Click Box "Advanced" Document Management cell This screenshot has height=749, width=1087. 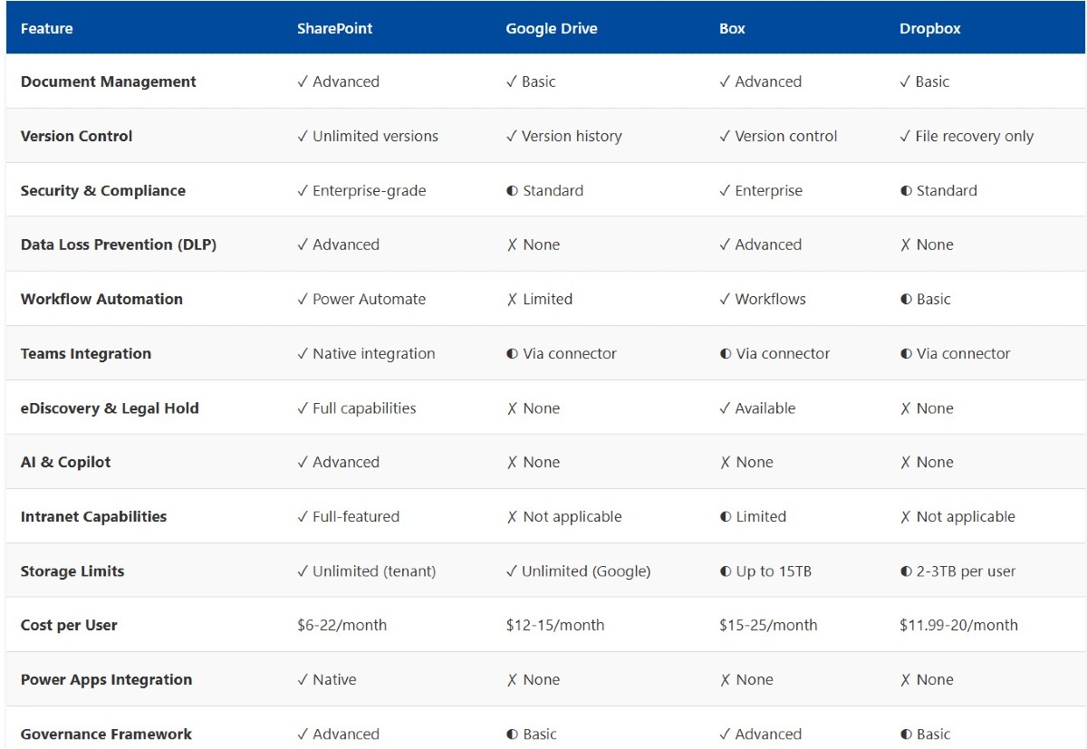pos(760,82)
